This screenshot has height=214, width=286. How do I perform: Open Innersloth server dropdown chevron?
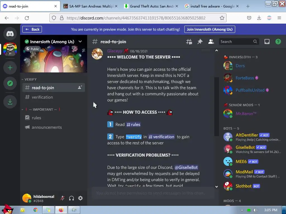(x=80, y=42)
